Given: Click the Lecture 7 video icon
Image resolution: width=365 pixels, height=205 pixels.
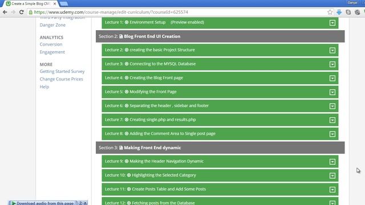Looking at the screenshot, I should (127, 120).
